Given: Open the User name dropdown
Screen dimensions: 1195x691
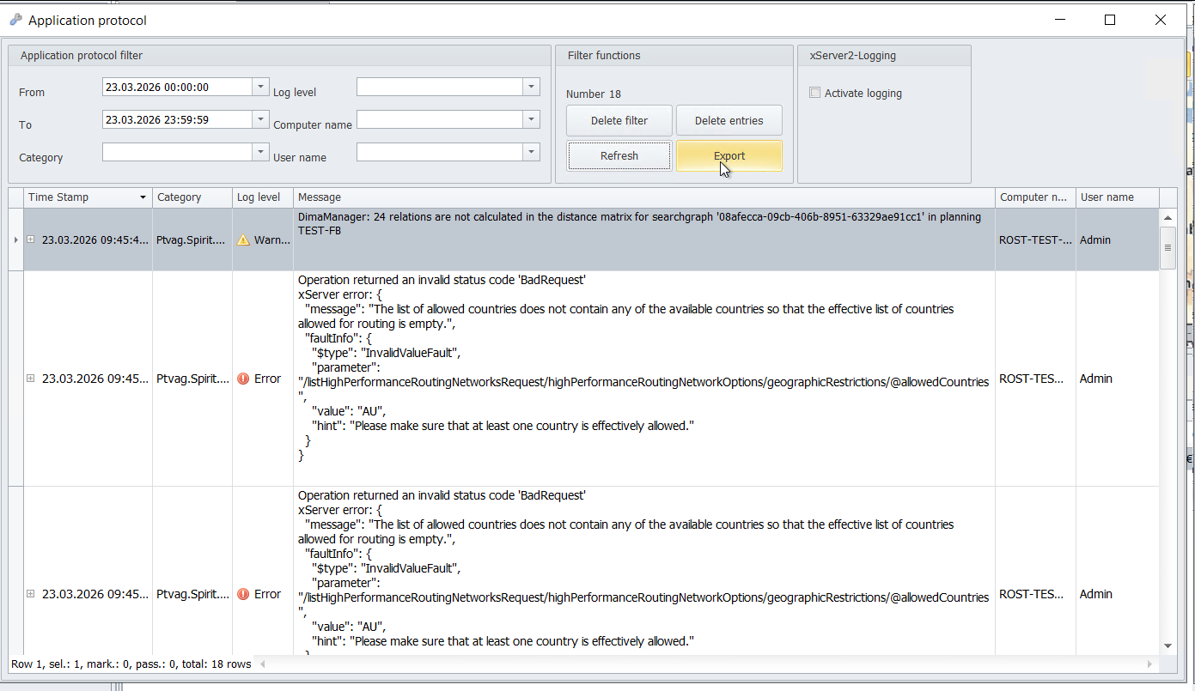Looking at the screenshot, I should (x=532, y=152).
